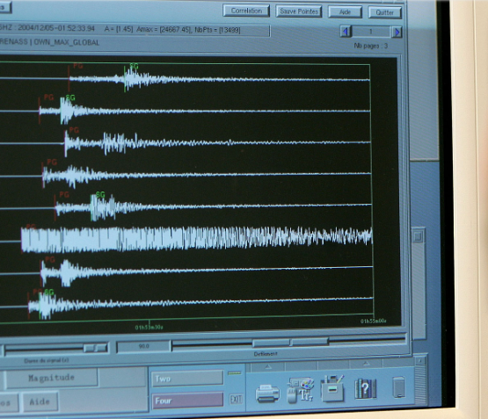The width and height of the screenshot is (488, 419).
Task: Click the NbPts = [13499] readout
Action: tap(217, 30)
